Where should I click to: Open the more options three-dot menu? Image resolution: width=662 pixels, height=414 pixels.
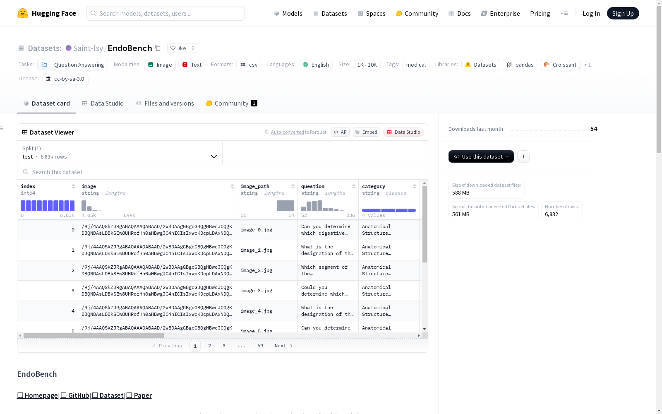pos(523,156)
